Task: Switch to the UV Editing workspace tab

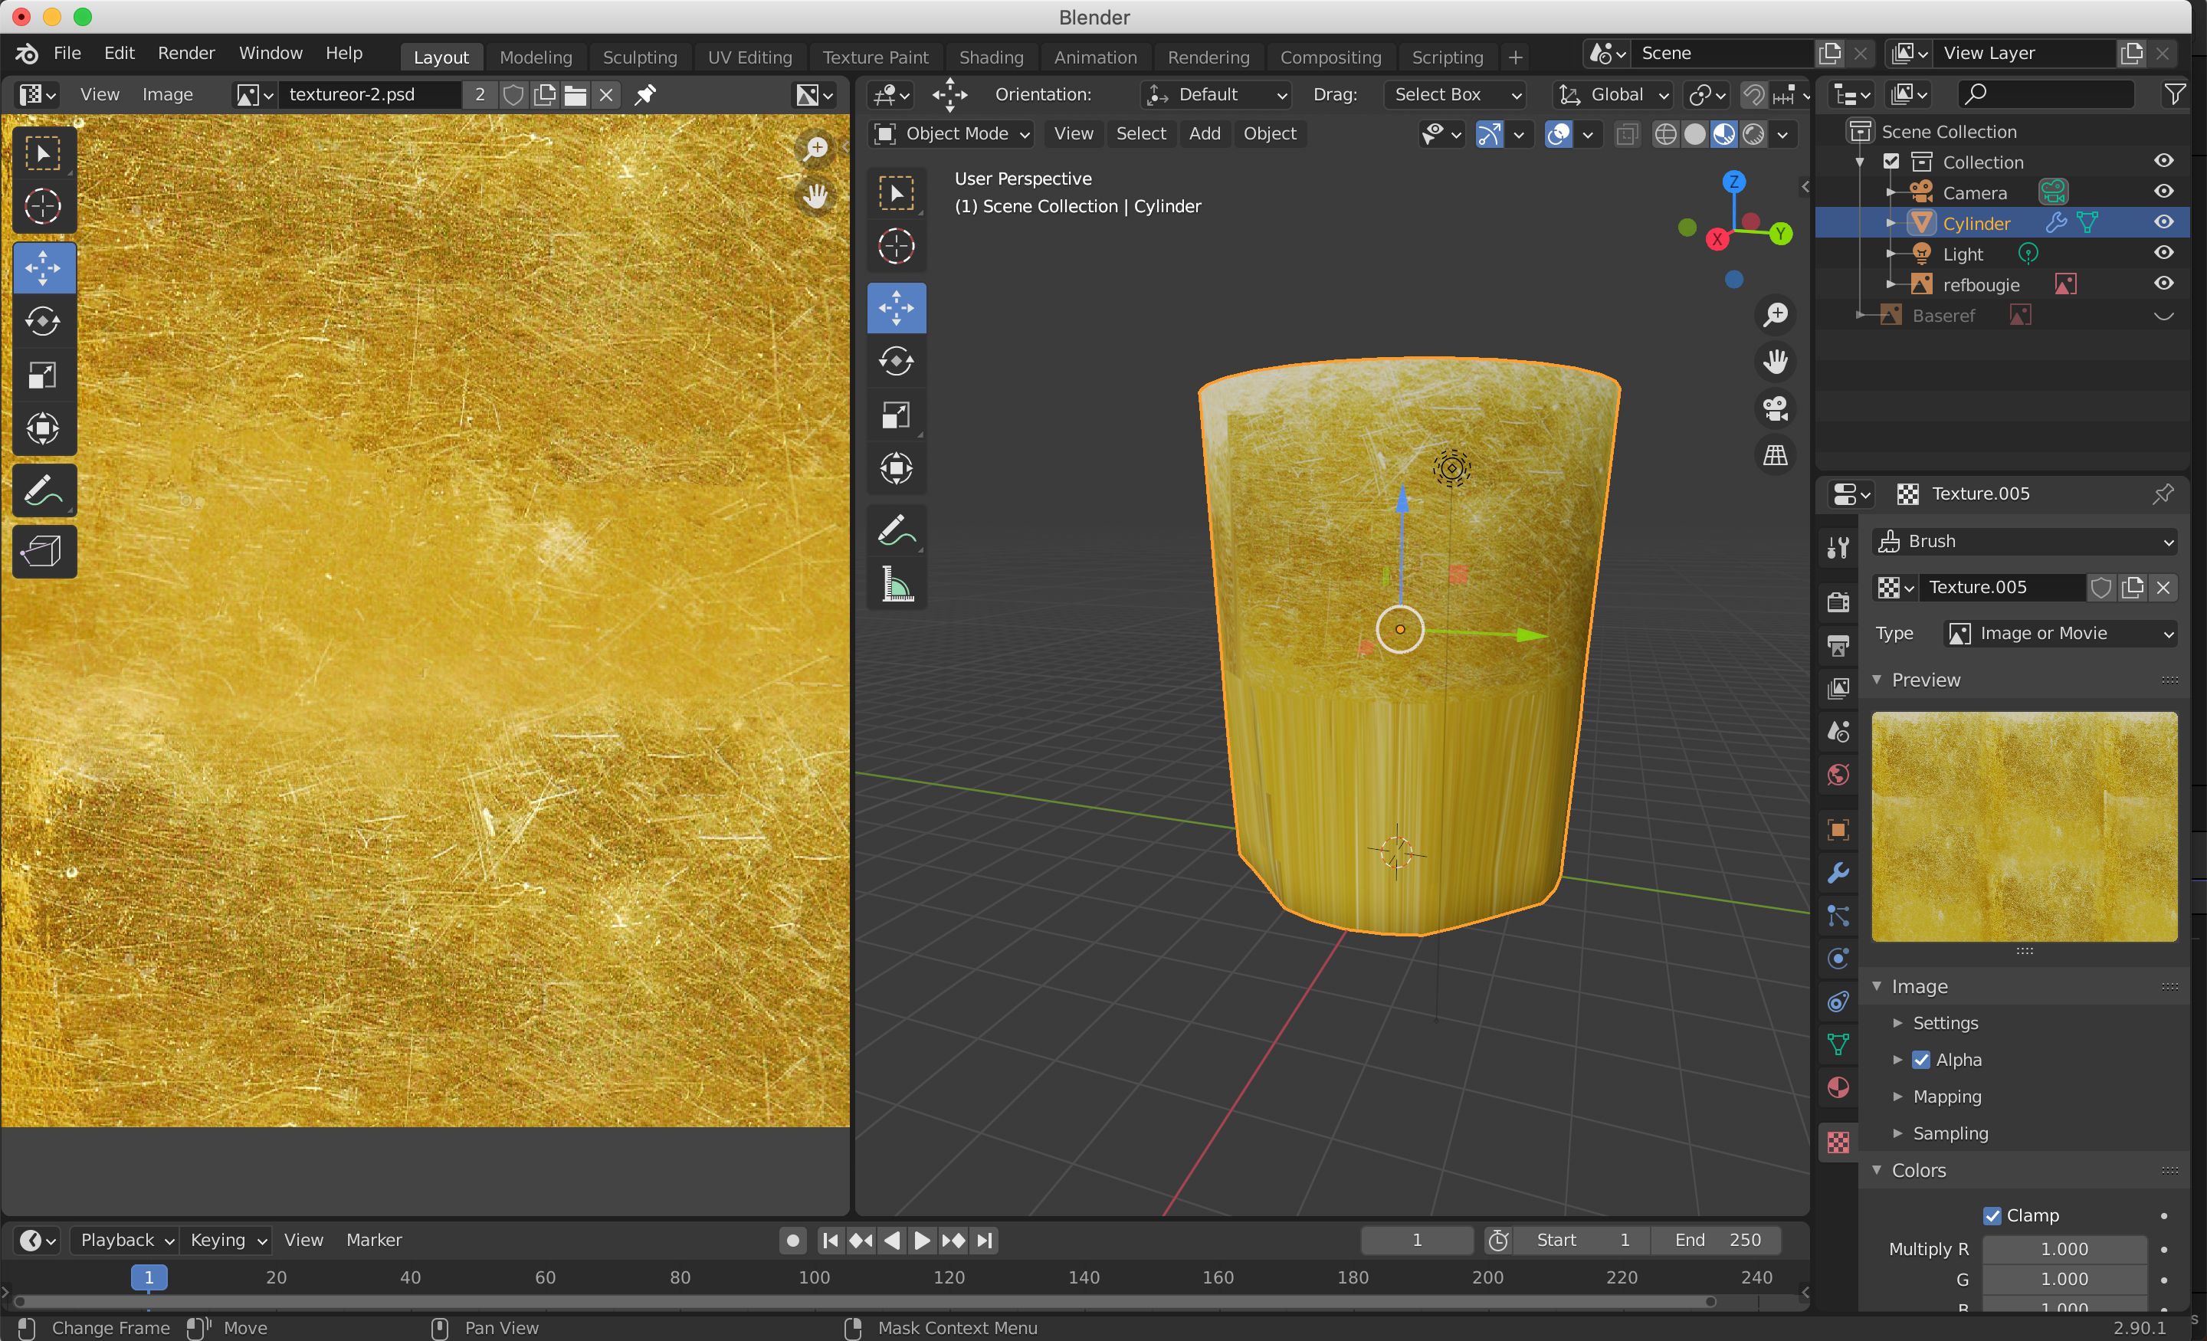Action: coord(749,57)
